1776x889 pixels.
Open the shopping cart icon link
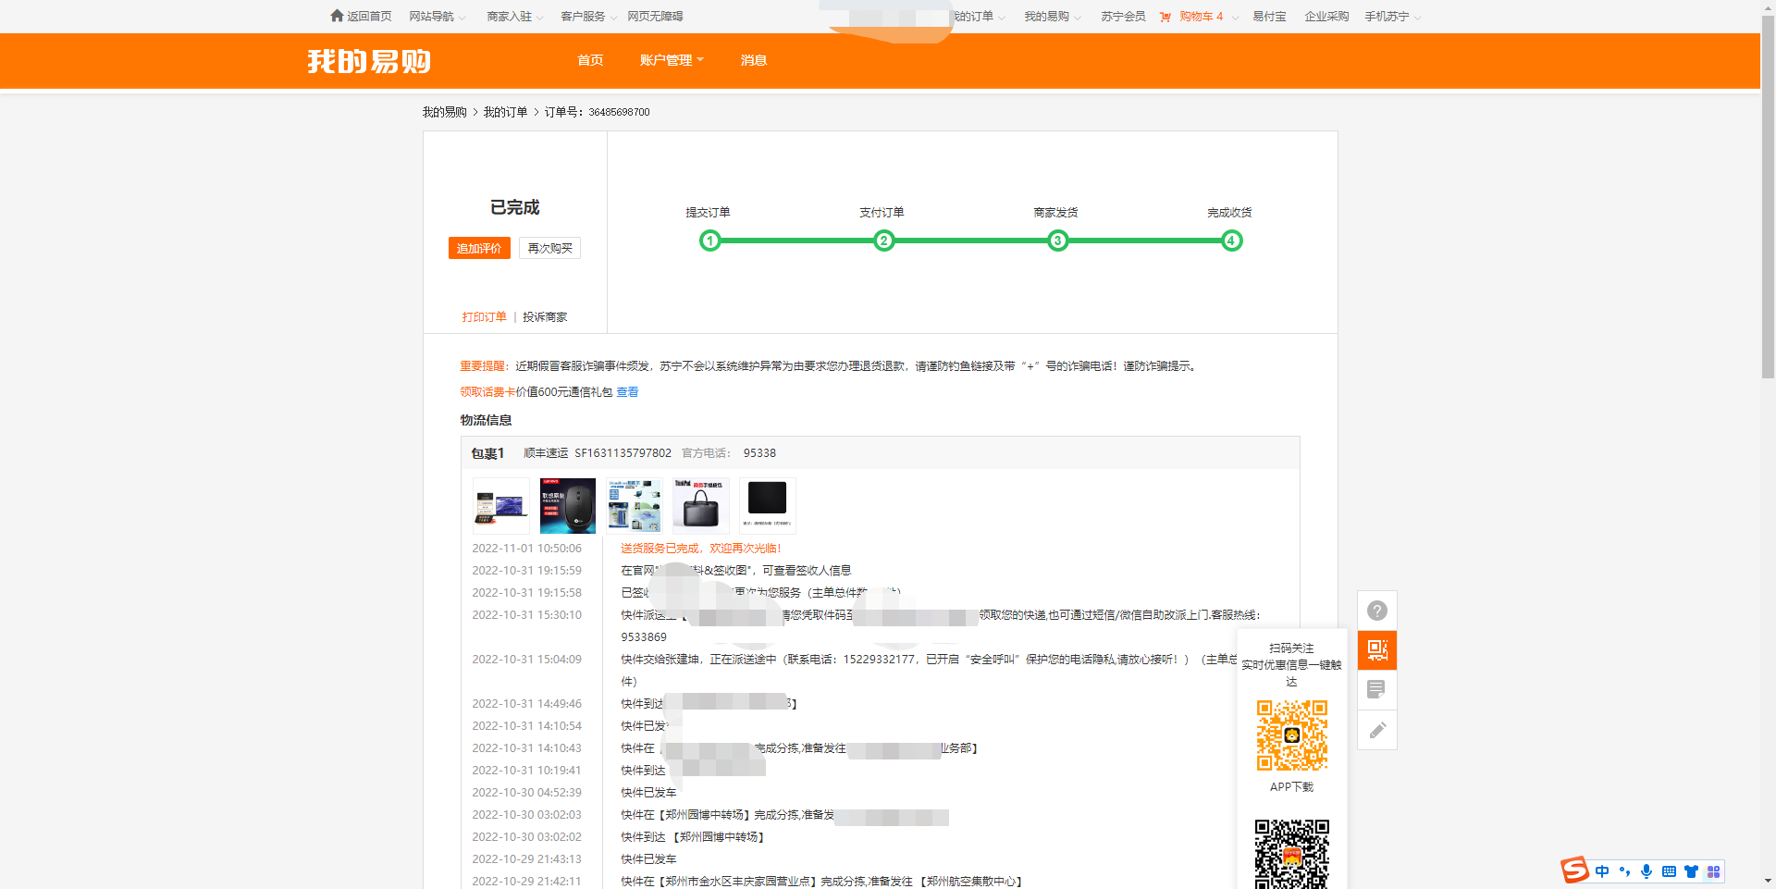[x=1165, y=17]
